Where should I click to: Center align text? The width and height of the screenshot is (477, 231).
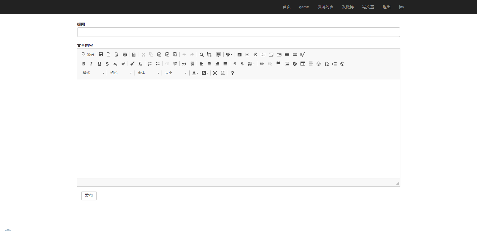209,64
